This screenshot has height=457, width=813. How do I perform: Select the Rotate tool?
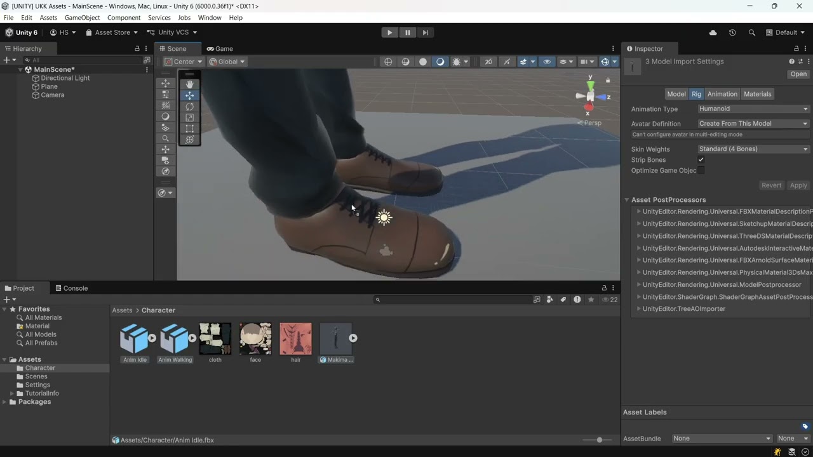coord(189,107)
